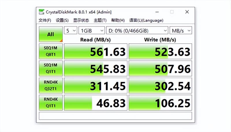This screenshot has width=231, height=132.
Task: Start the RND4K Q1T1 test
Action: click(x=51, y=103)
